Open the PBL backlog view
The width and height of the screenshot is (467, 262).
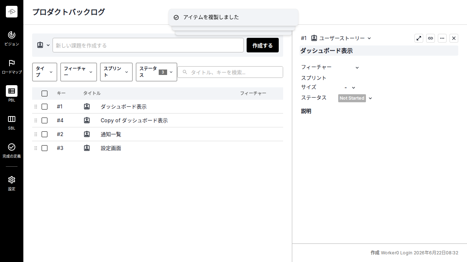pyautogui.click(x=12, y=94)
